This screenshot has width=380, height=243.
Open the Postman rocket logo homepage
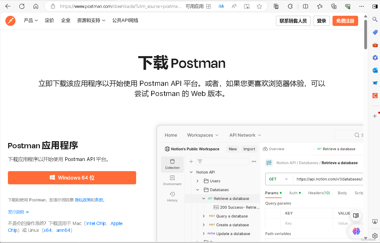(x=10, y=21)
